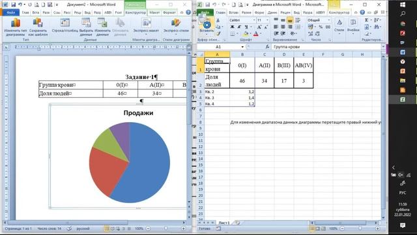The image size is (417, 235).
Task: Expand the Excel formula bar
Action: click(x=383, y=47)
